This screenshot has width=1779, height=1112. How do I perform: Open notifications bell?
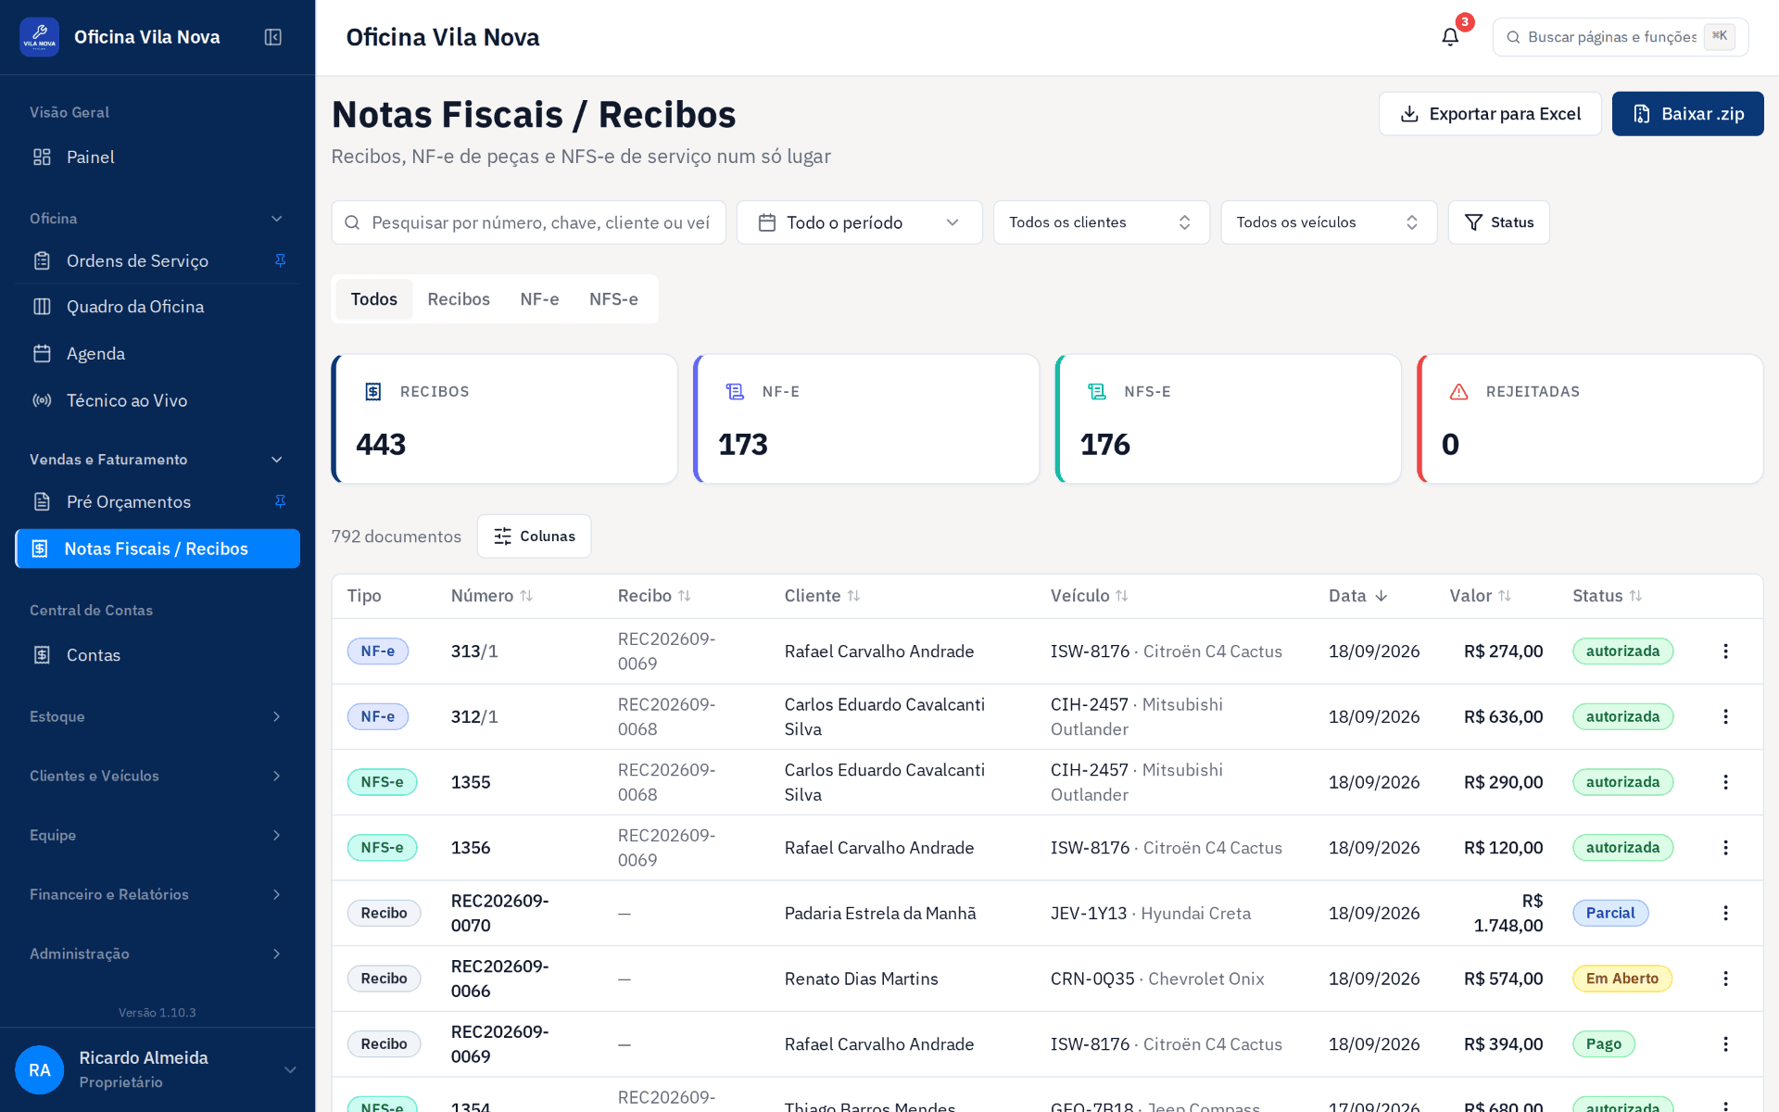coord(1450,37)
